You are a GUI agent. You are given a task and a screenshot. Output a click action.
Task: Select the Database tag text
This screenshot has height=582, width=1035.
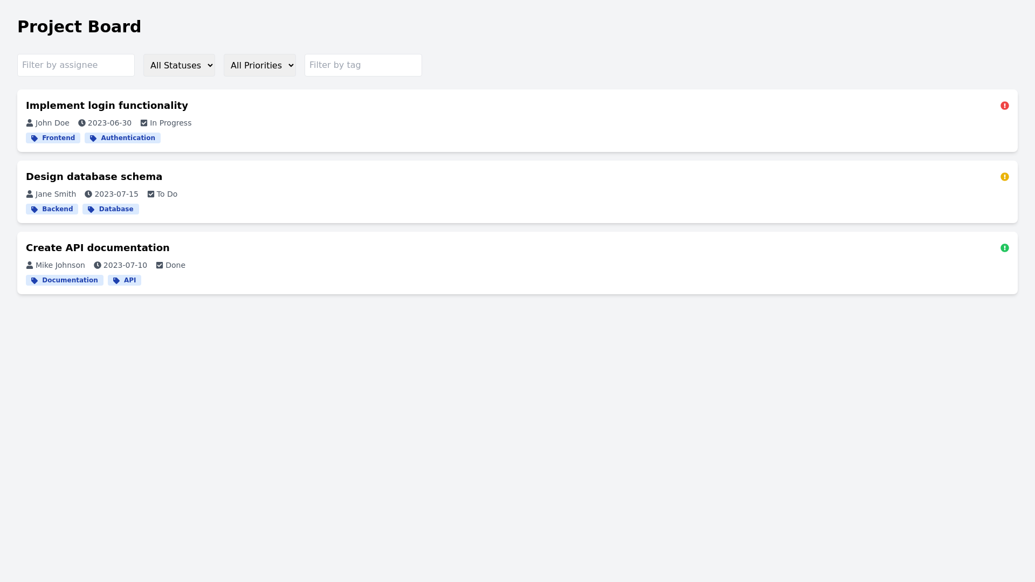tap(116, 209)
